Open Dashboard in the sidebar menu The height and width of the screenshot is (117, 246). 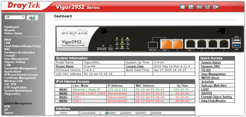coord(12,27)
